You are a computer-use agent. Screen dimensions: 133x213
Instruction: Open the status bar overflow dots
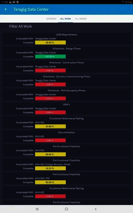click(x=22, y=2)
